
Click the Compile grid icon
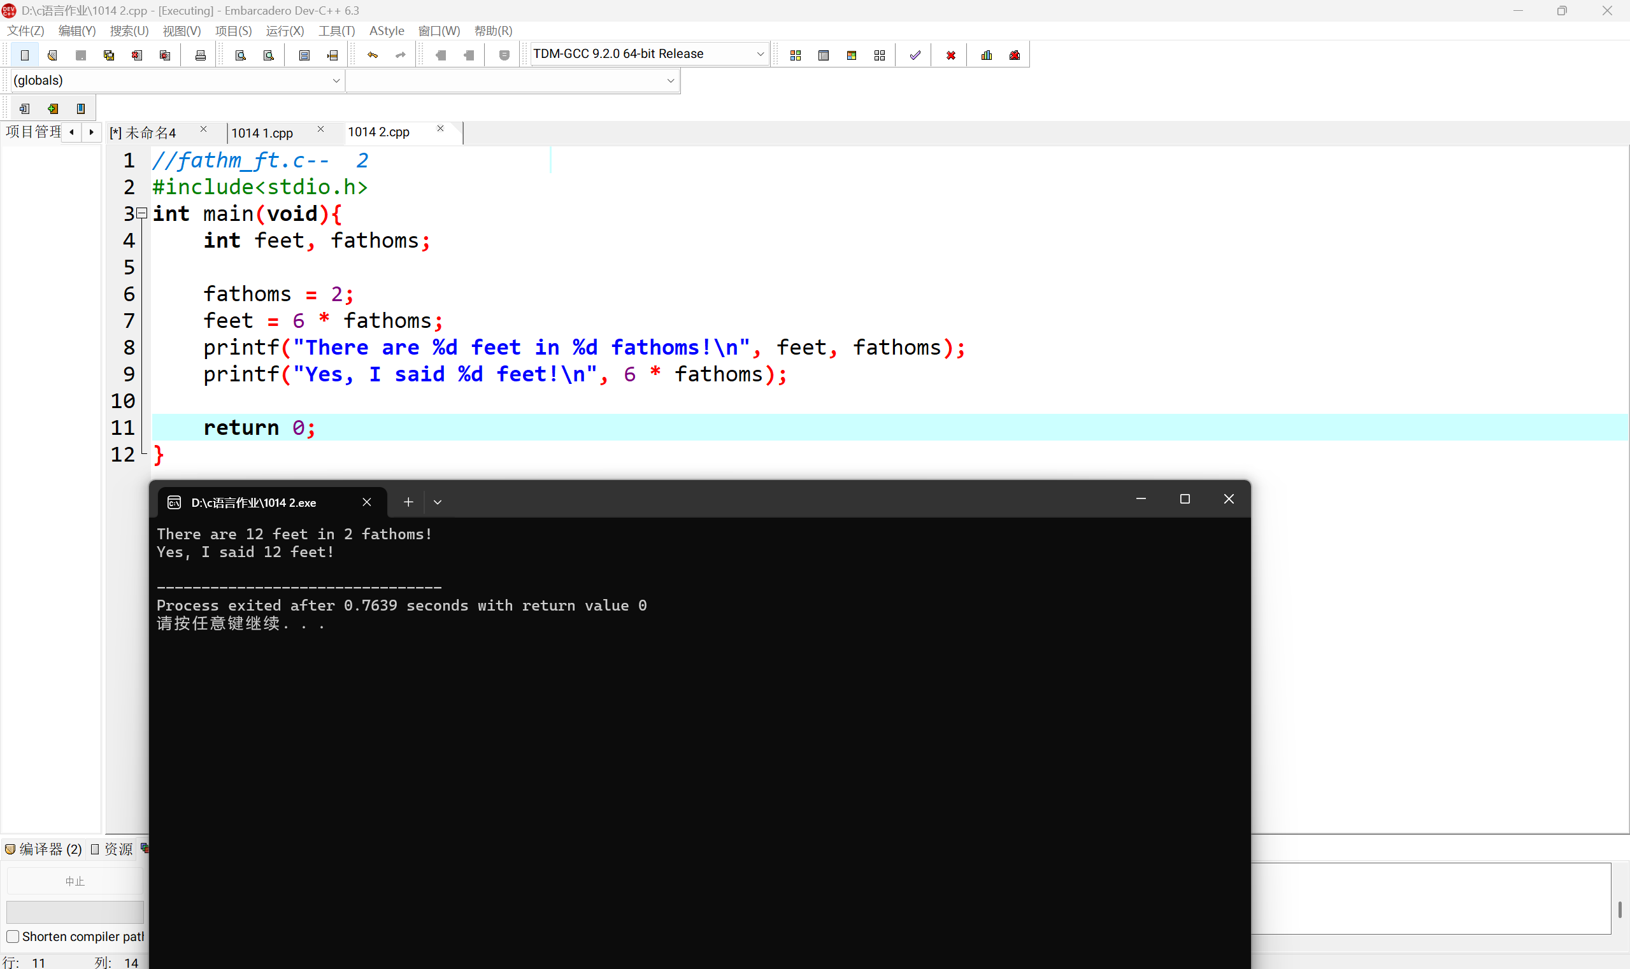pos(795,55)
